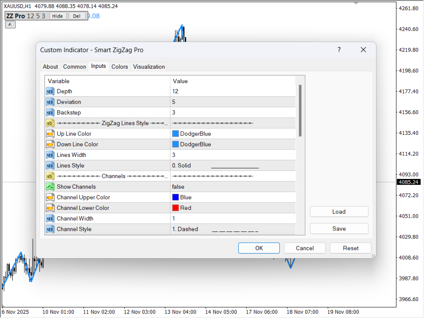The image size is (424, 318).
Task: Open the Colors tab
Action: (x=120, y=67)
